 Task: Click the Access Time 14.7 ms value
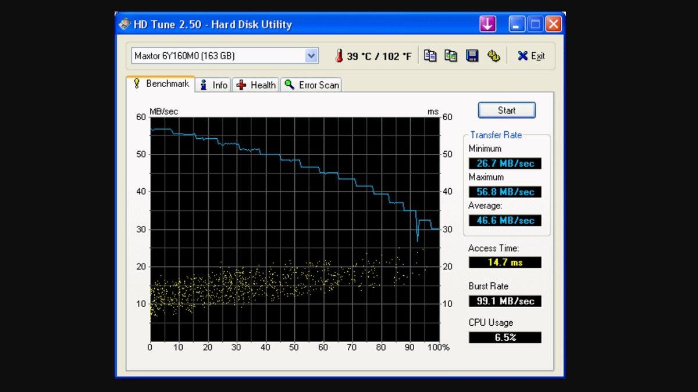pos(505,262)
